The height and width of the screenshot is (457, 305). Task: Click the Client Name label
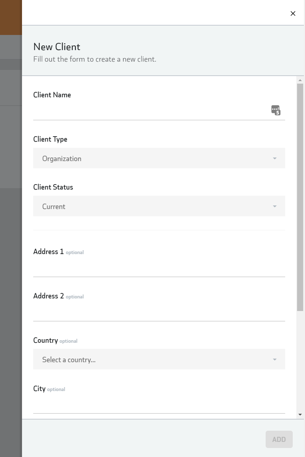[x=52, y=95]
